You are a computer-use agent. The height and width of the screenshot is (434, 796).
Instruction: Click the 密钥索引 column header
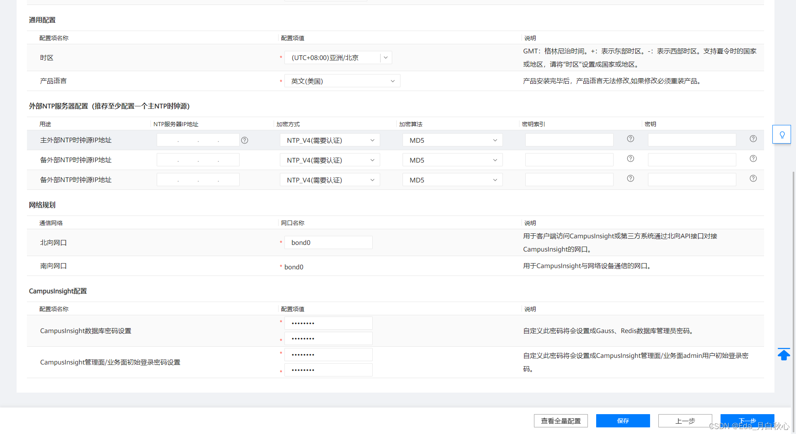534,124
